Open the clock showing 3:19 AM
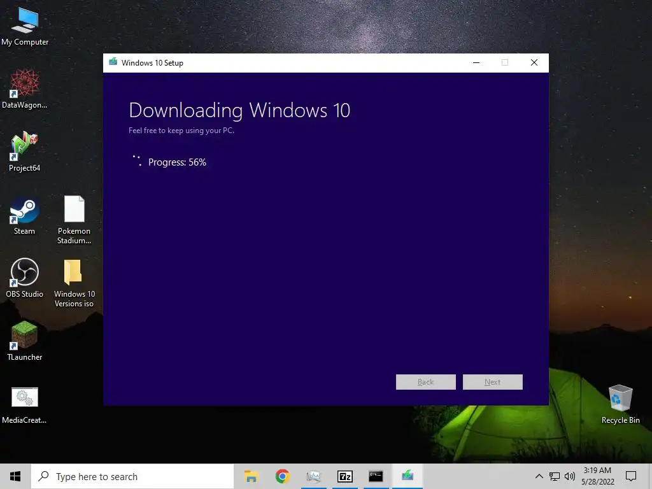The width and height of the screenshot is (652, 489). pos(597,476)
